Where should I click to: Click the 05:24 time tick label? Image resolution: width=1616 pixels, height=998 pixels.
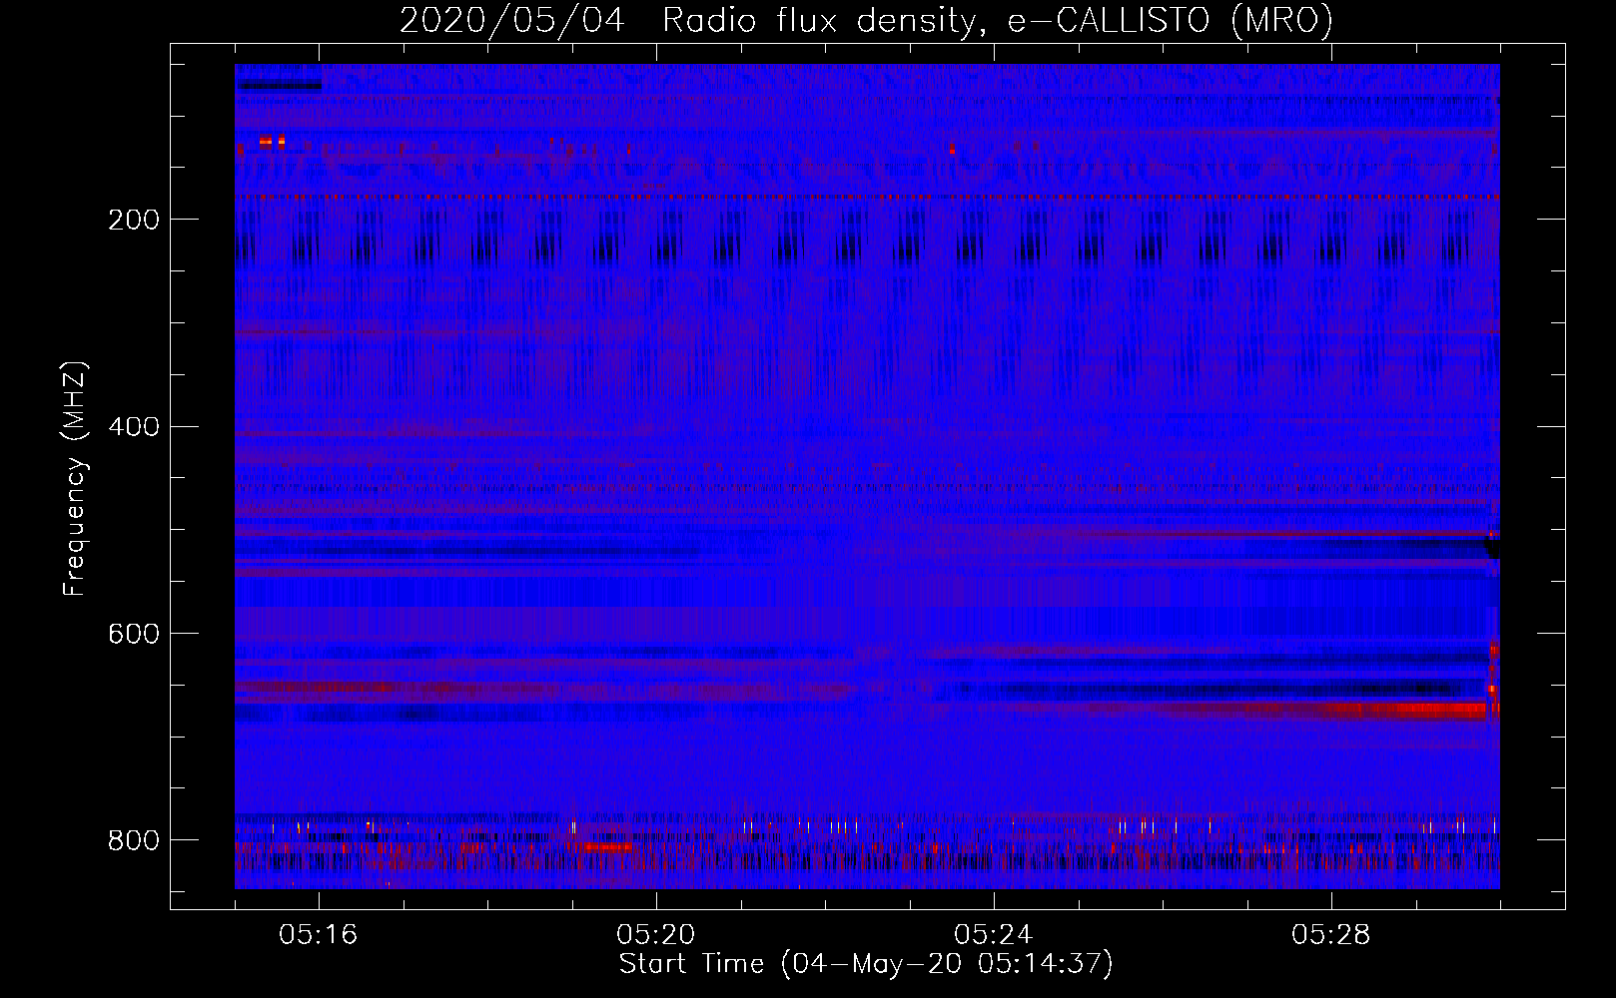(994, 935)
